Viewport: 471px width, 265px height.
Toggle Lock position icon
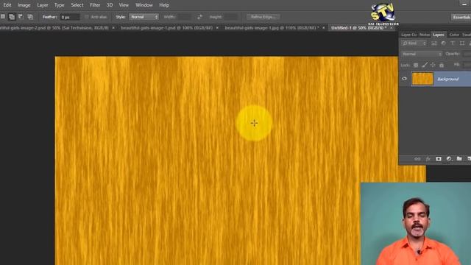(433, 65)
